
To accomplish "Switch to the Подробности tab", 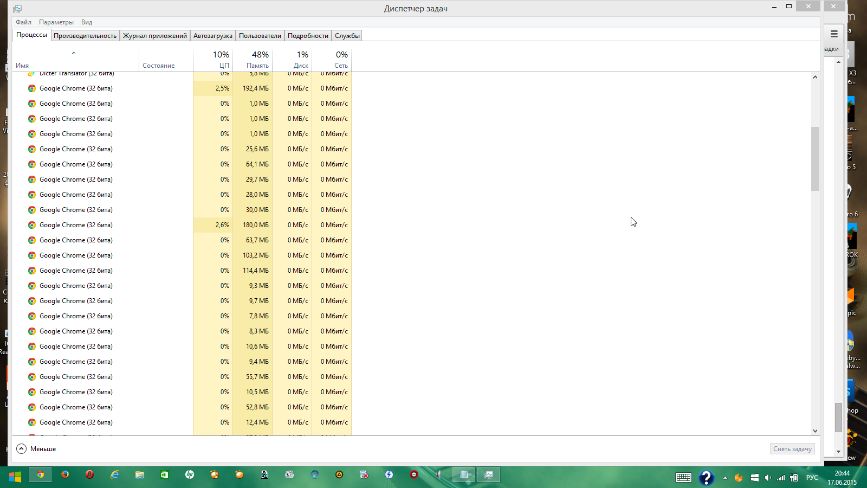I will tap(308, 36).
